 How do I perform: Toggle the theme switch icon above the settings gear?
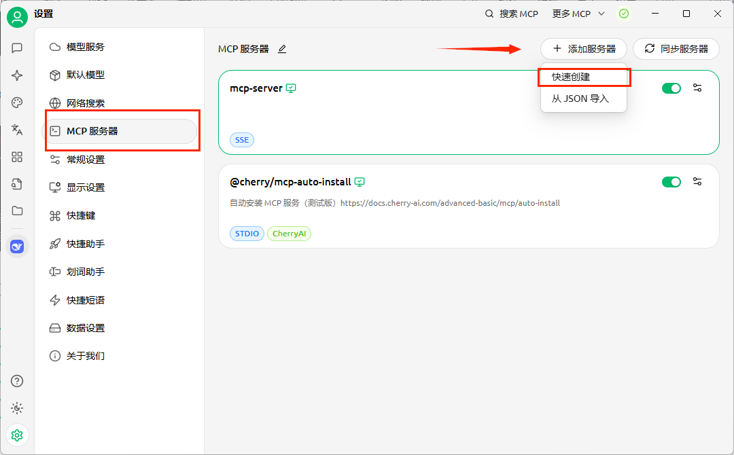17,408
